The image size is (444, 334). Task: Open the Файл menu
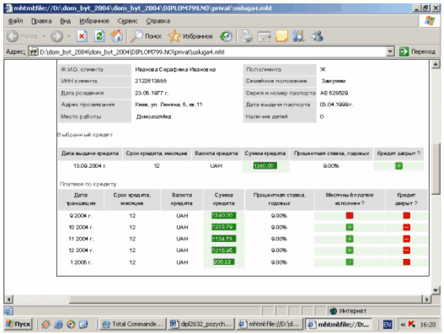(15, 21)
